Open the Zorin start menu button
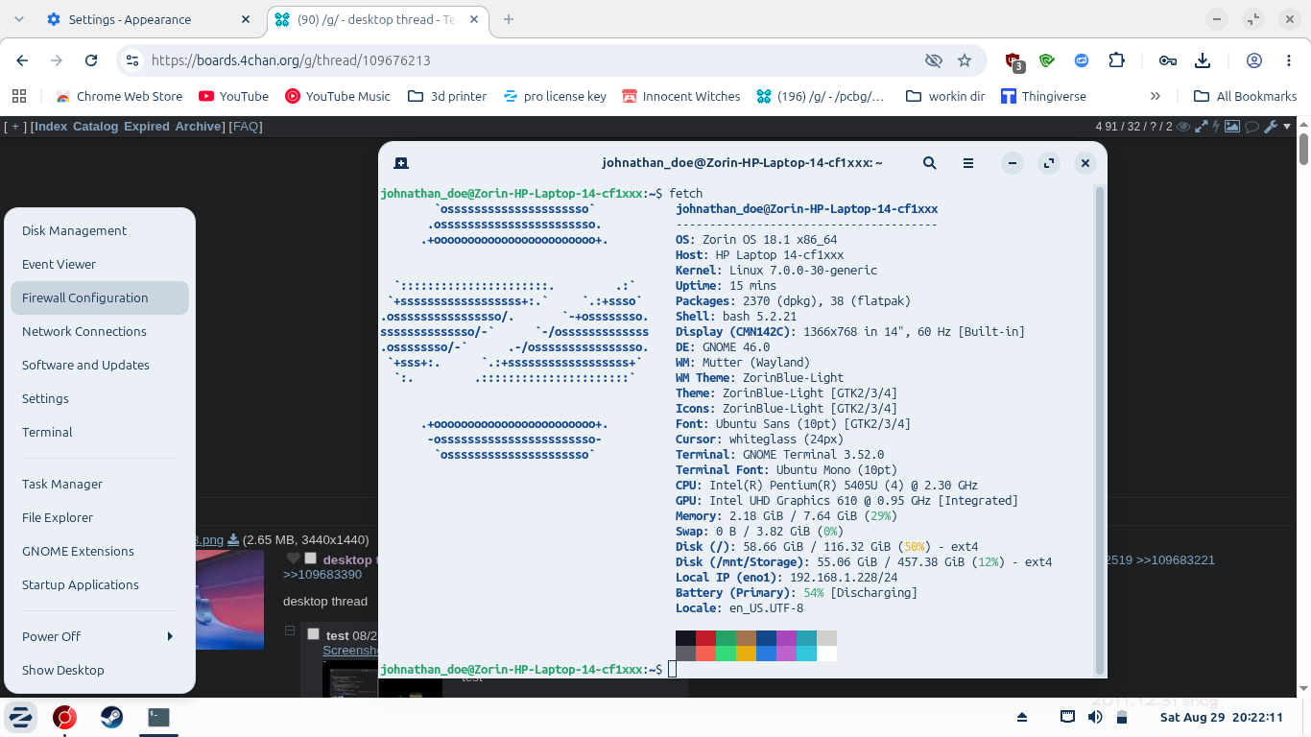Screen dimensions: 1311x737 click(x=21, y=717)
